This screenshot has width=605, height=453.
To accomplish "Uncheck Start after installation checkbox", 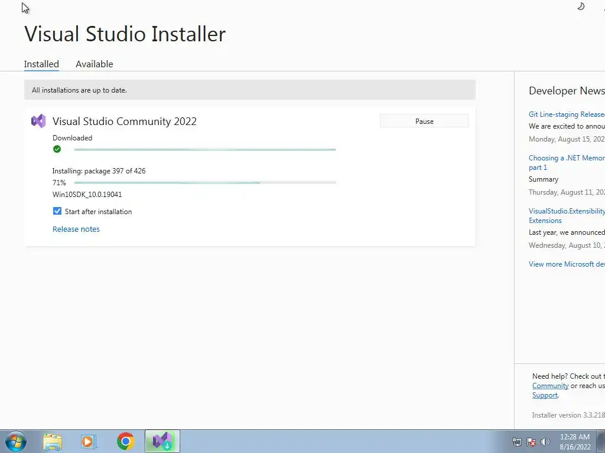I will pos(57,211).
